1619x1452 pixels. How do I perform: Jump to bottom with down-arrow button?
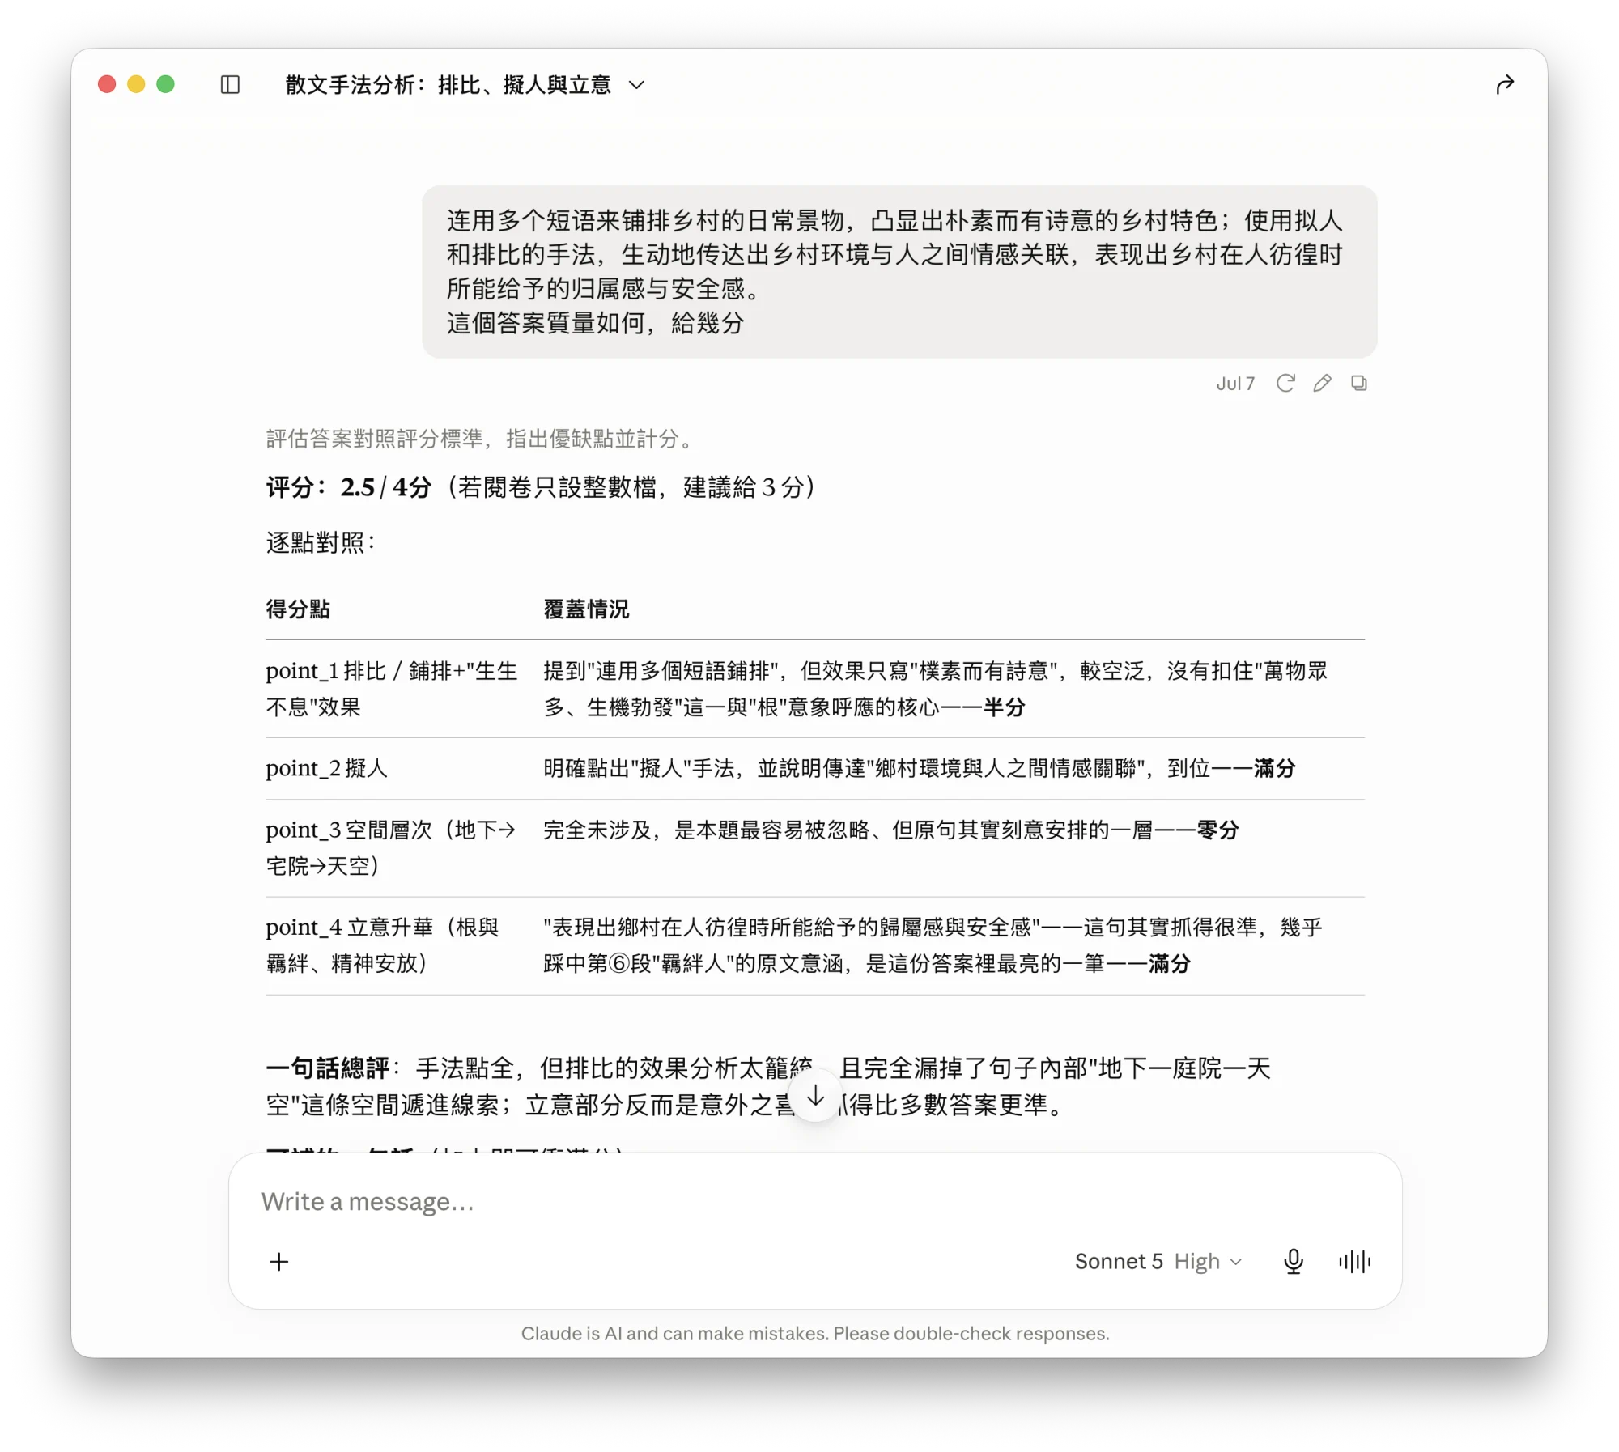pyautogui.click(x=816, y=1097)
